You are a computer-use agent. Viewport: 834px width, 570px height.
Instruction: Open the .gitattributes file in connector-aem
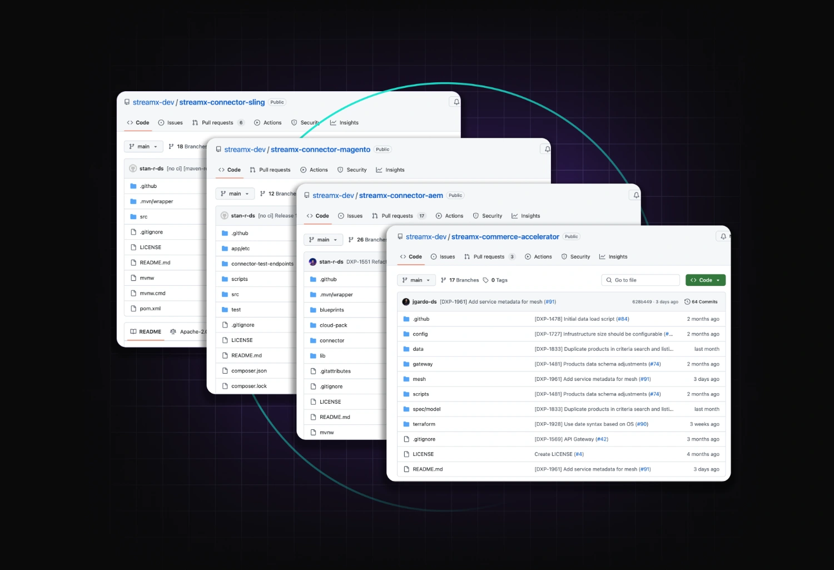tap(335, 371)
